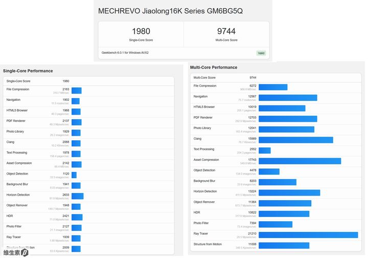Select Clang row in Multi-Core table
The height and width of the screenshot is (258, 368).
click(276, 140)
